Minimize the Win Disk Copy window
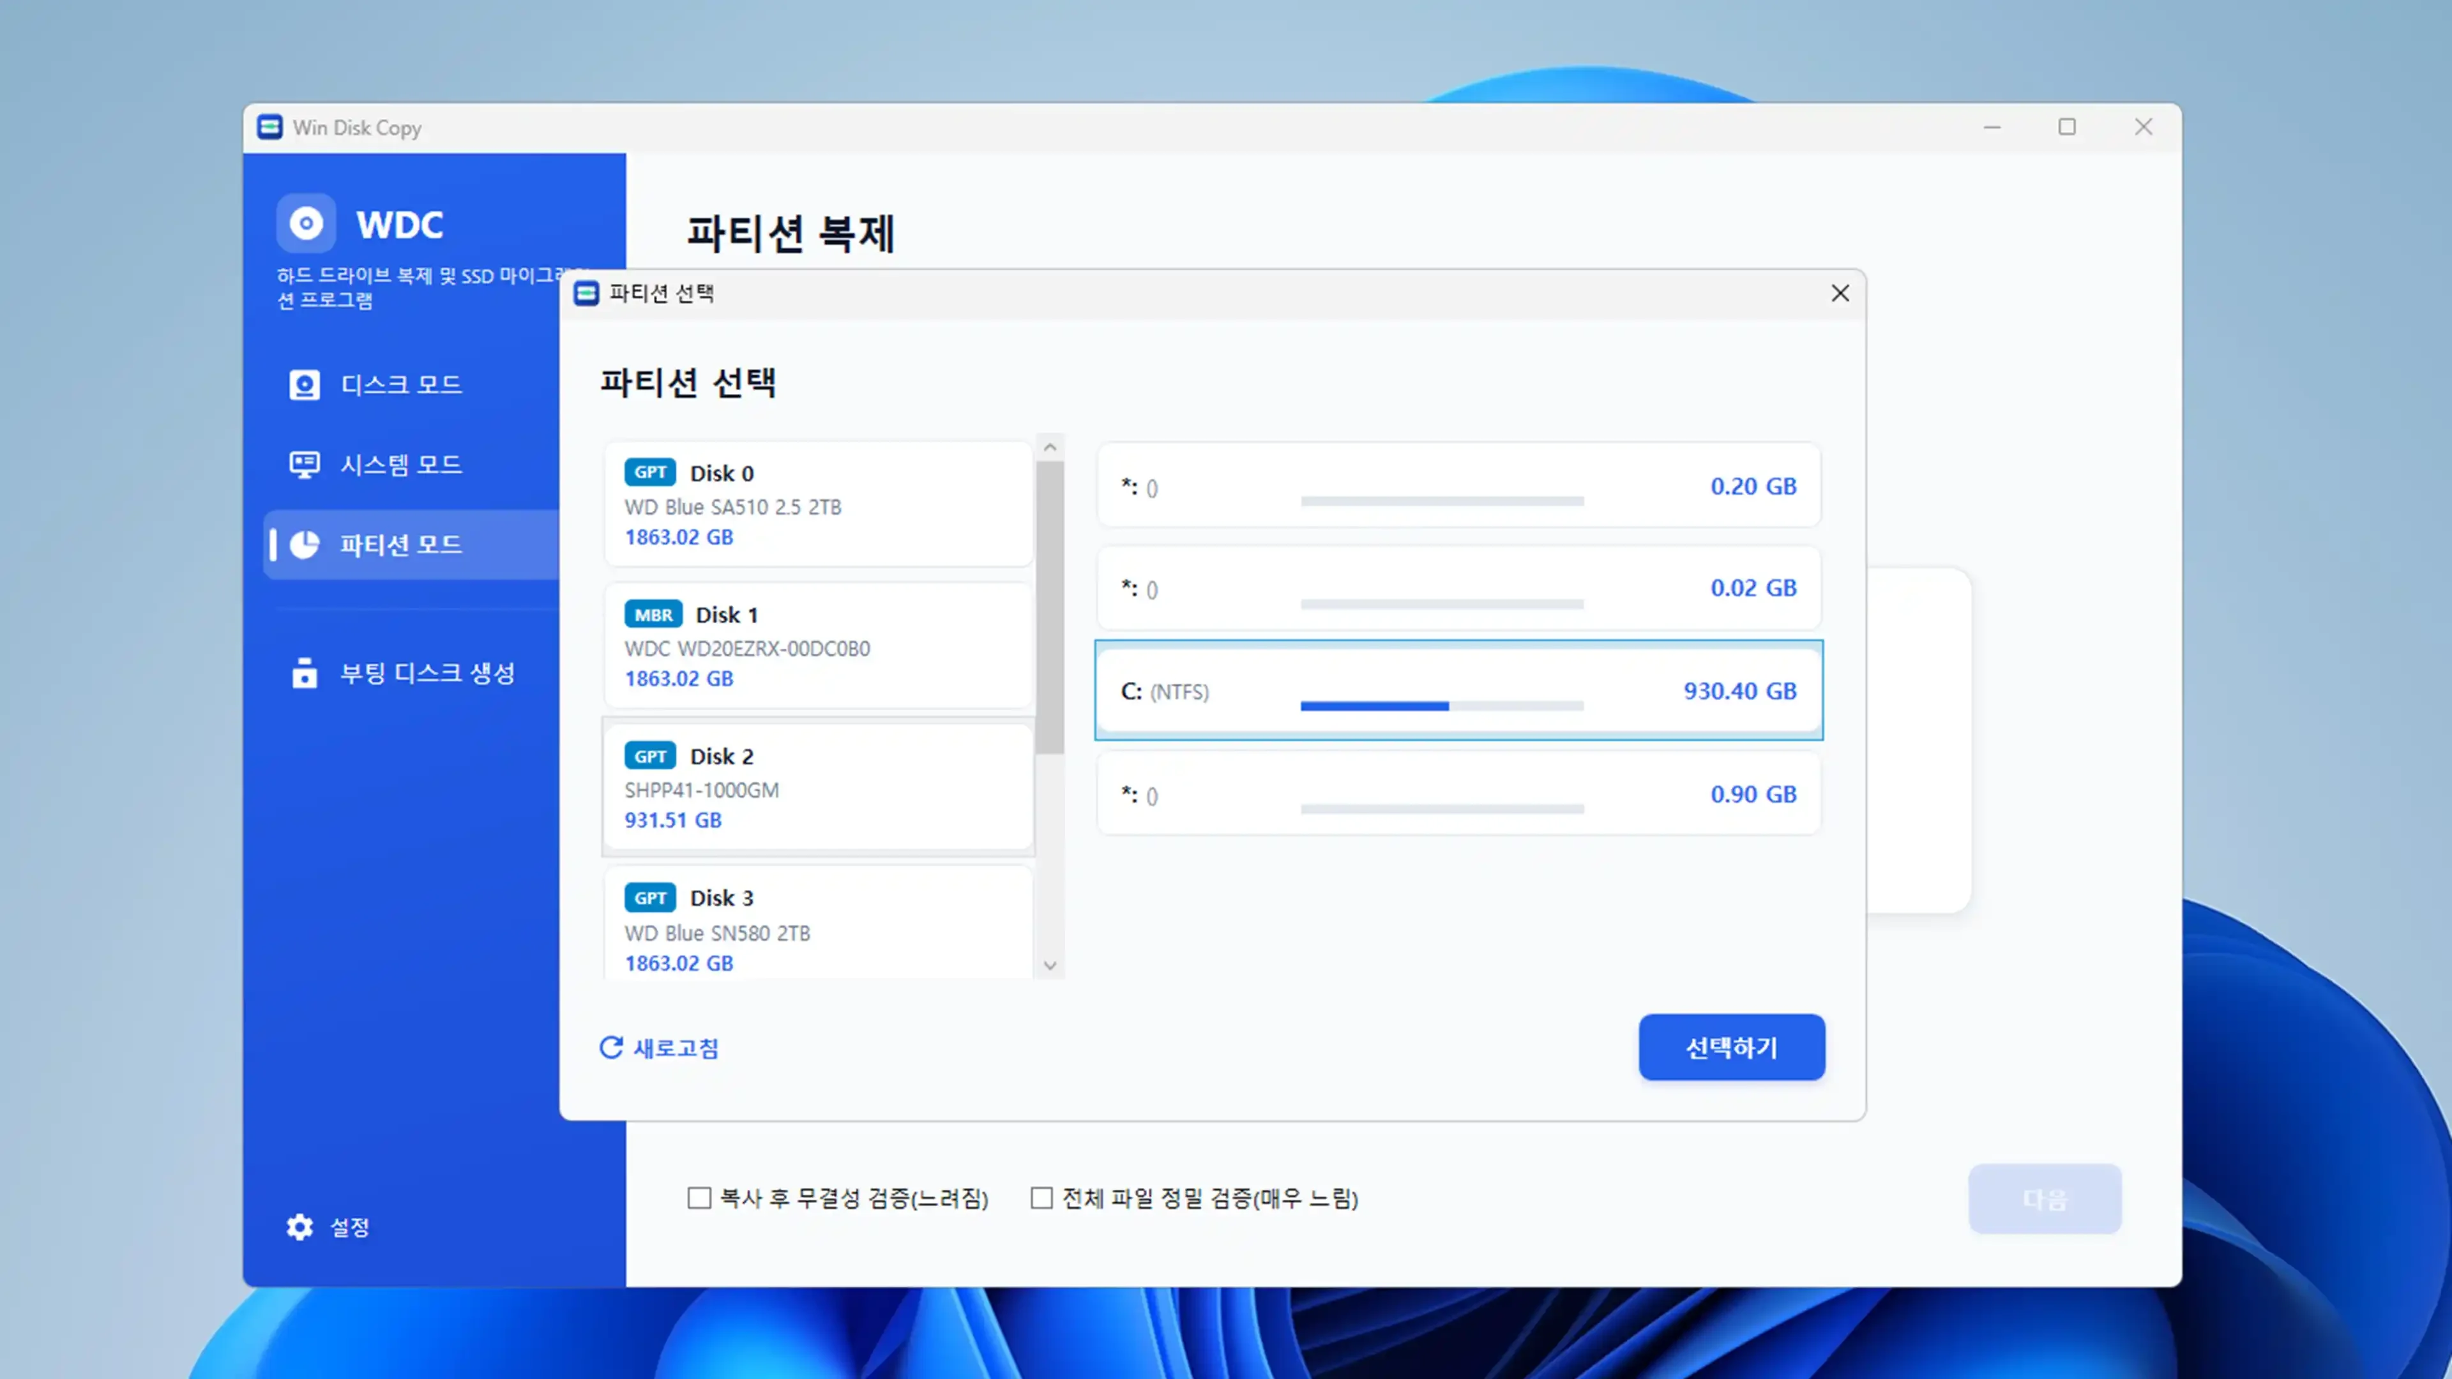The height and width of the screenshot is (1379, 2452). 1992,126
